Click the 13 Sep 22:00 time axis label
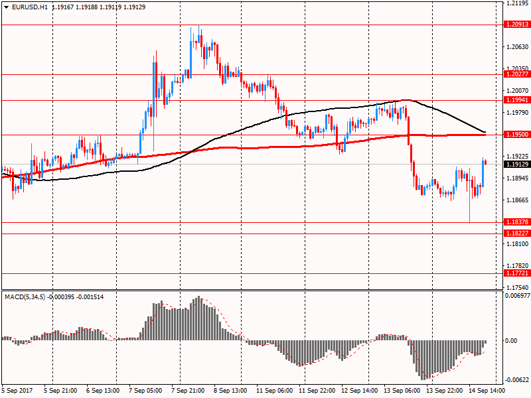531x398 pixels. click(444, 390)
